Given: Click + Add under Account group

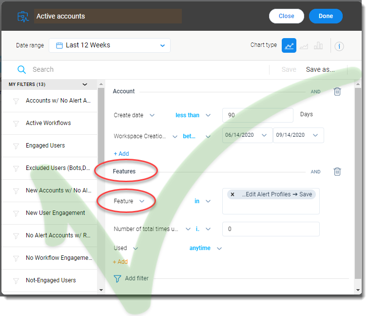Looking at the screenshot, I should [121, 154].
